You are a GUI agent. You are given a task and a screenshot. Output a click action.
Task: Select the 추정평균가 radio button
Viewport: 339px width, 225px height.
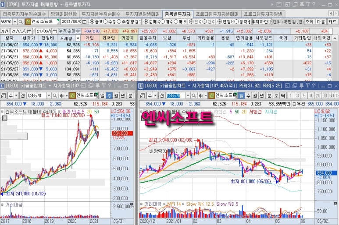coord(119,21)
